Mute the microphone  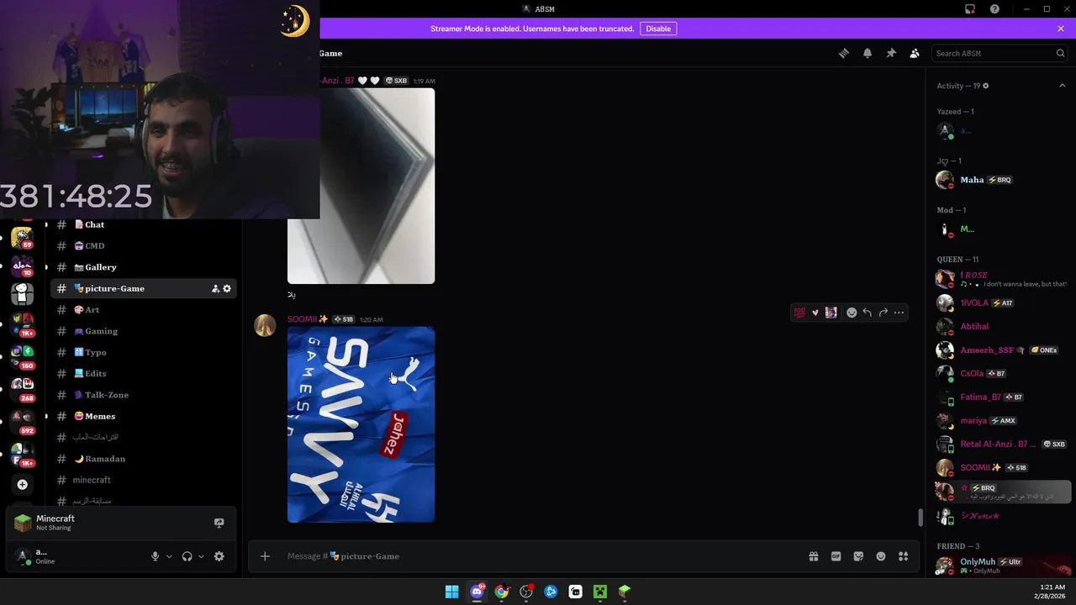click(x=155, y=556)
